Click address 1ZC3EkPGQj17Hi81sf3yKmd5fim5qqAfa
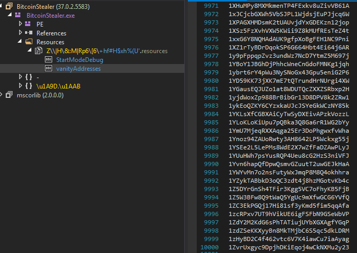357x253 pixels. (x=289, y=206)
